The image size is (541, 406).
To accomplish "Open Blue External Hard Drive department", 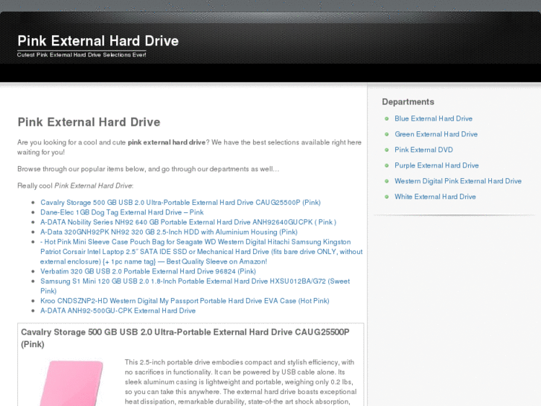I will click(433, 118).
